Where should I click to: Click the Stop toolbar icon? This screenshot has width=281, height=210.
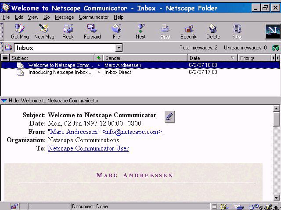[x=237, y=31]
